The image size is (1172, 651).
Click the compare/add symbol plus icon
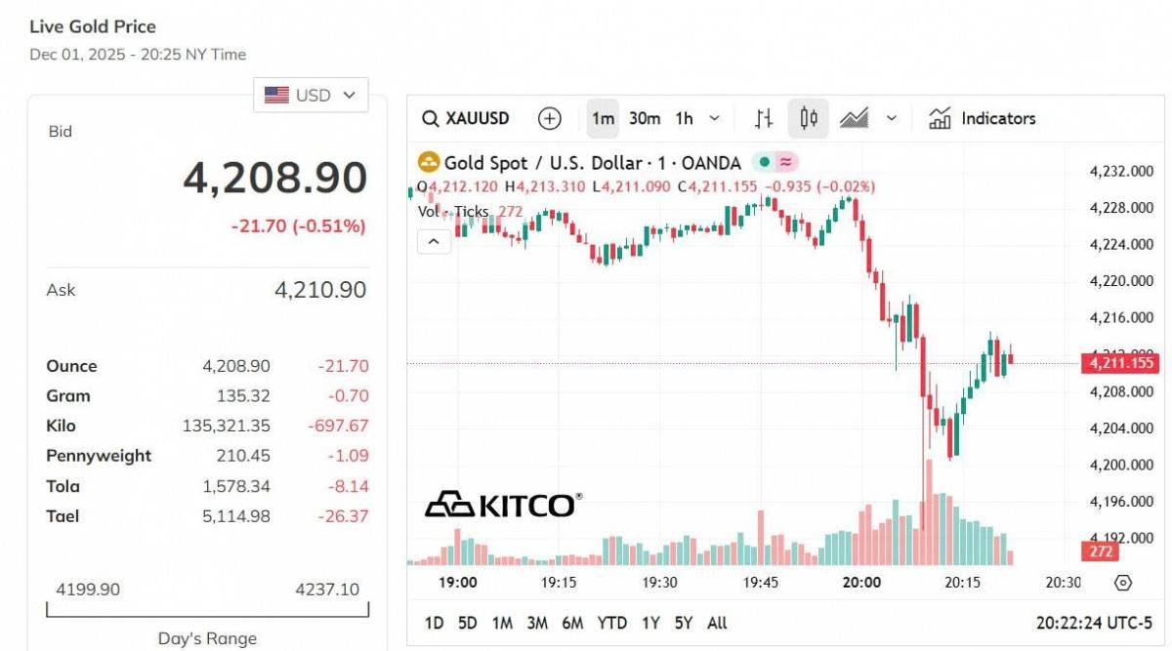[x=550, y=119]
